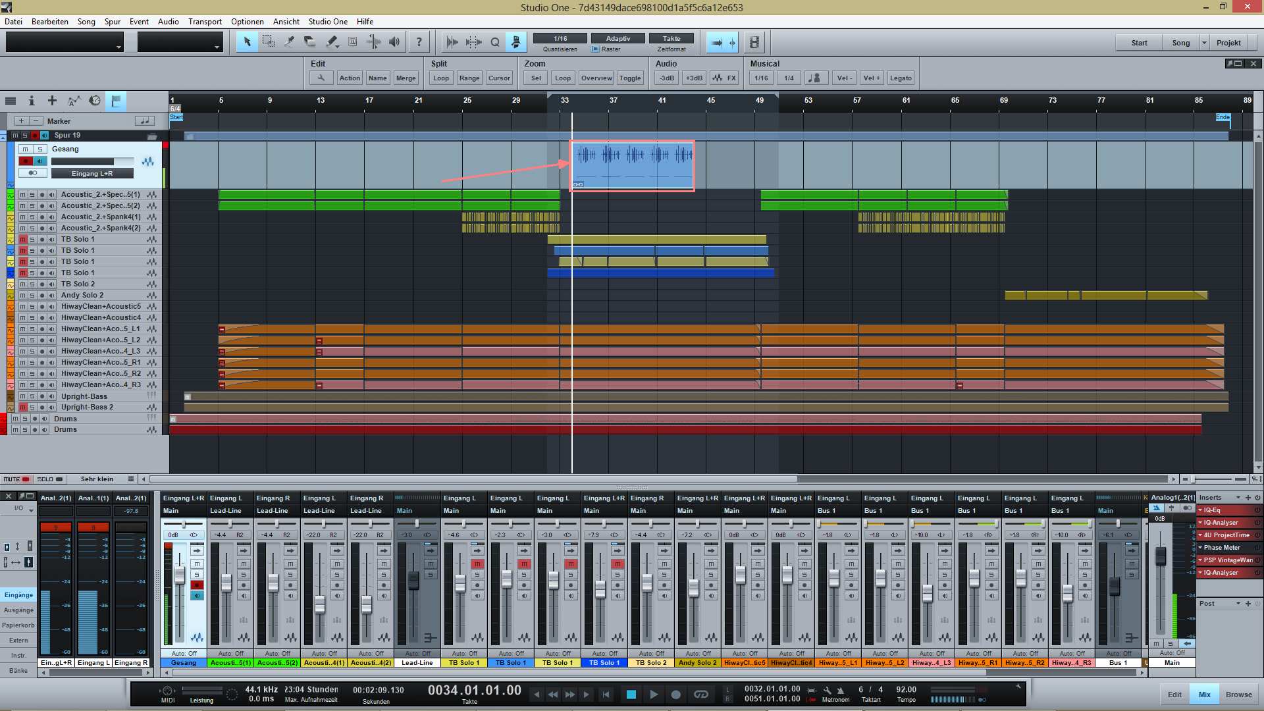Toggle global SOLO in track footer
The width and height of the screenshot is (1264, 711).
50,479
